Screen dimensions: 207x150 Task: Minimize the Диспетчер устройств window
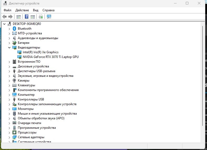click(x=175, y=3)
